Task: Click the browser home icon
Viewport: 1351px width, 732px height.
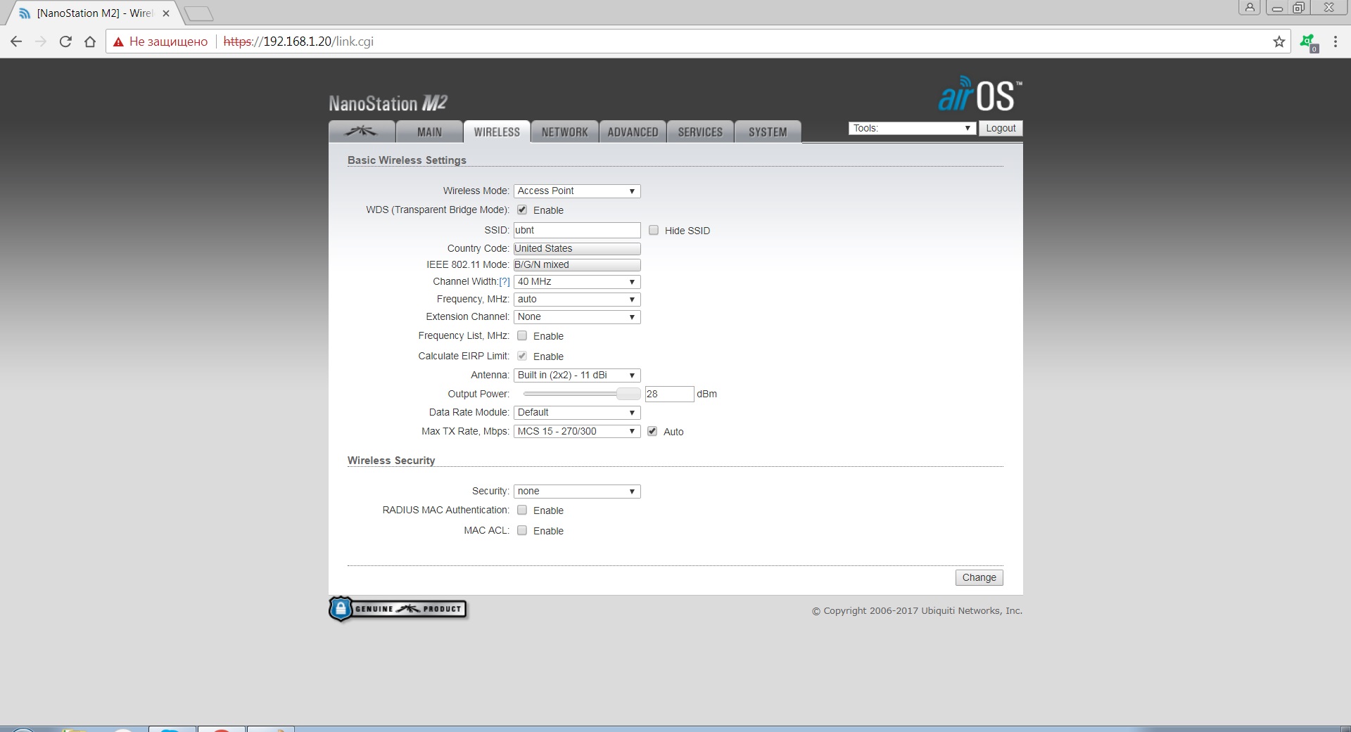Action: tap(90, 41)
